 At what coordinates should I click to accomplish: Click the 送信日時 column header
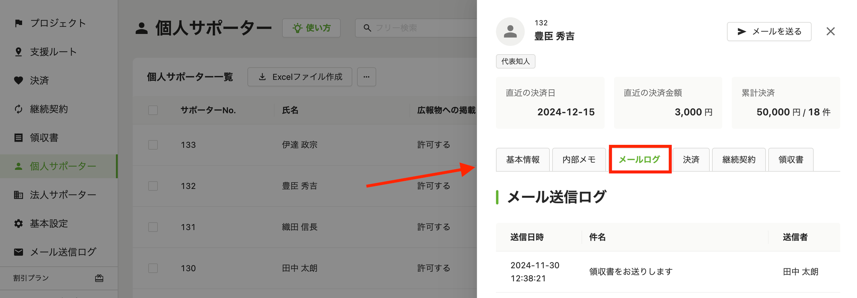[527, 237]
